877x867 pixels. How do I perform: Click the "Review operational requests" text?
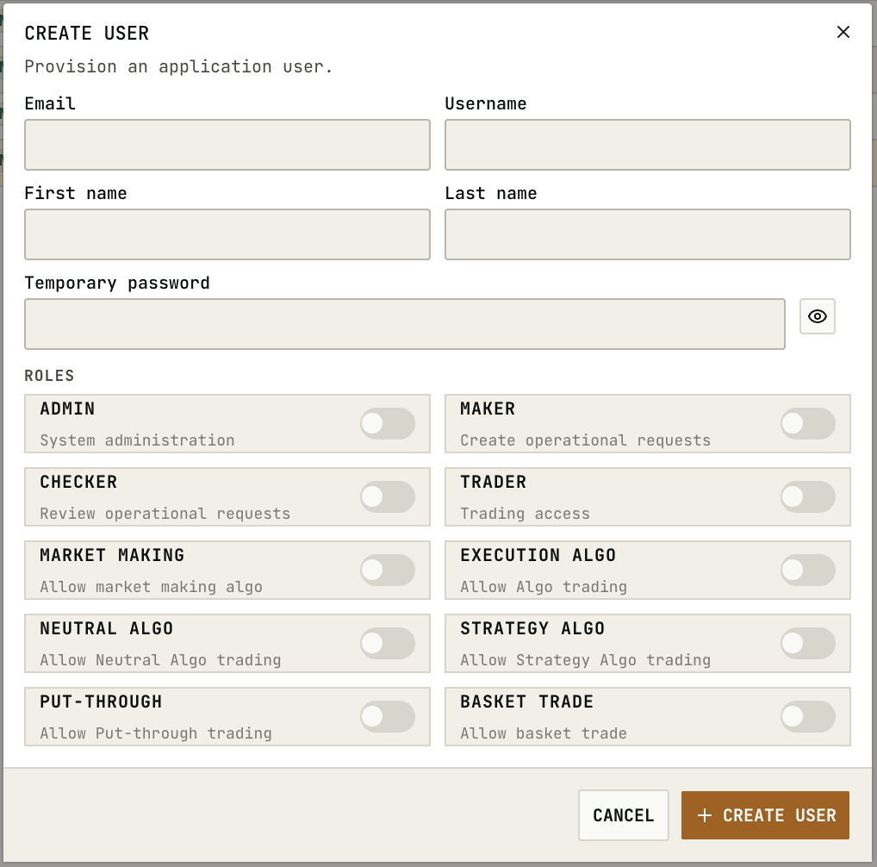tap(165, 514)
